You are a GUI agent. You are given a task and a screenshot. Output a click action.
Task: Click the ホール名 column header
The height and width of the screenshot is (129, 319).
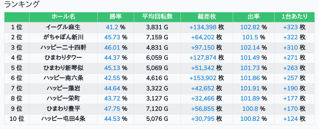[63, 17]
